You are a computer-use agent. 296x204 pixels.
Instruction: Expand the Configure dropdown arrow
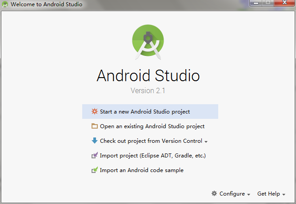click(248, 195)
